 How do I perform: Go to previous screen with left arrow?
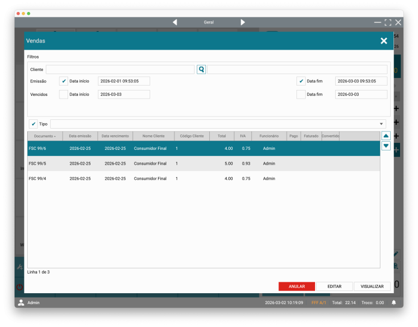(x=175, y=22)
